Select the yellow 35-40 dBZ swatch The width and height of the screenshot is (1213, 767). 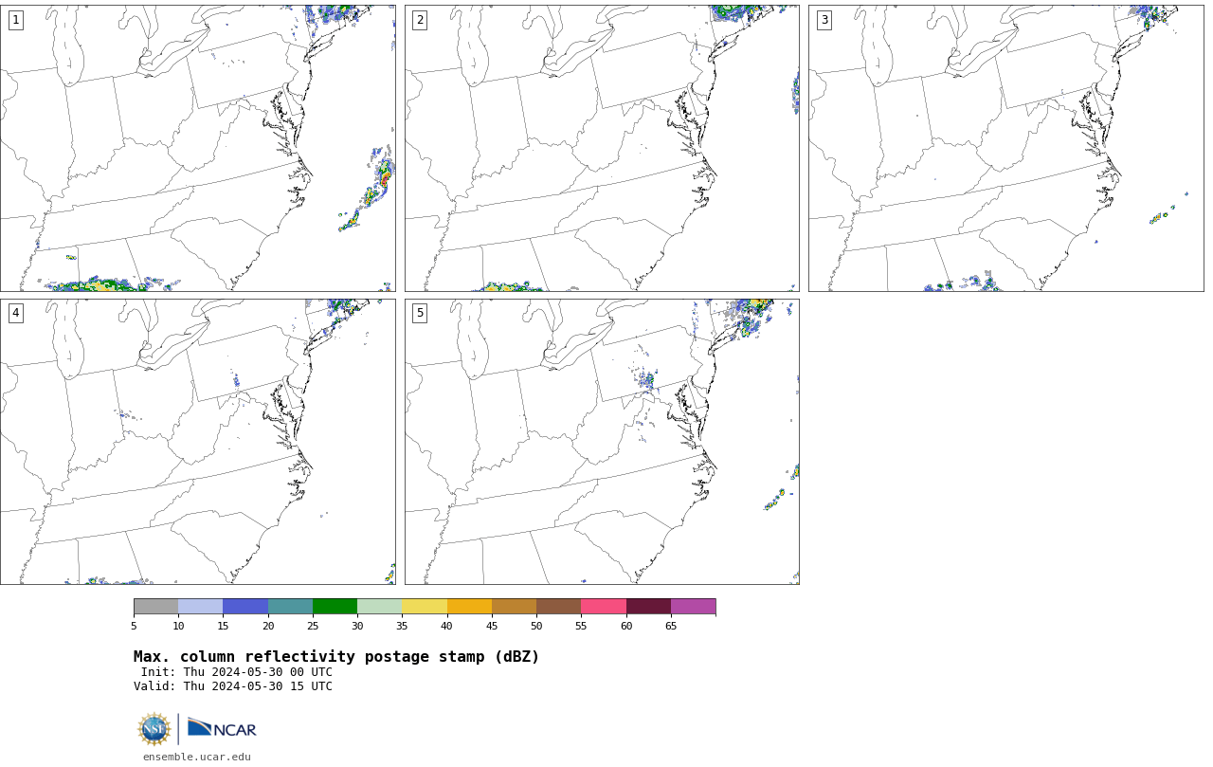coord(425,607)
